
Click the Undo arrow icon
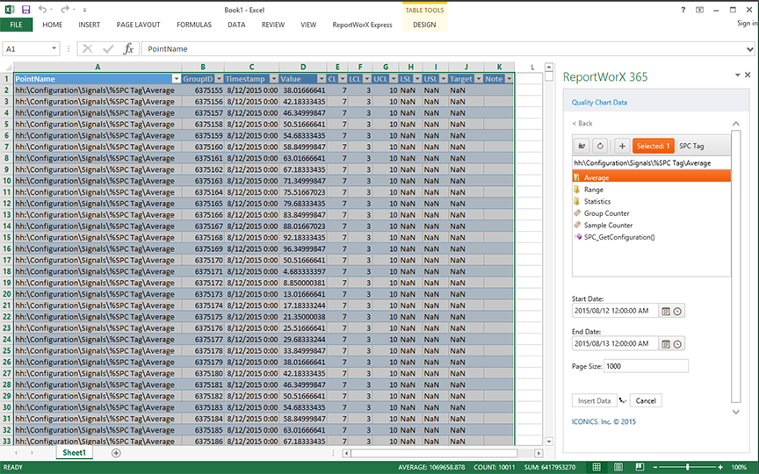pos(43,9)
